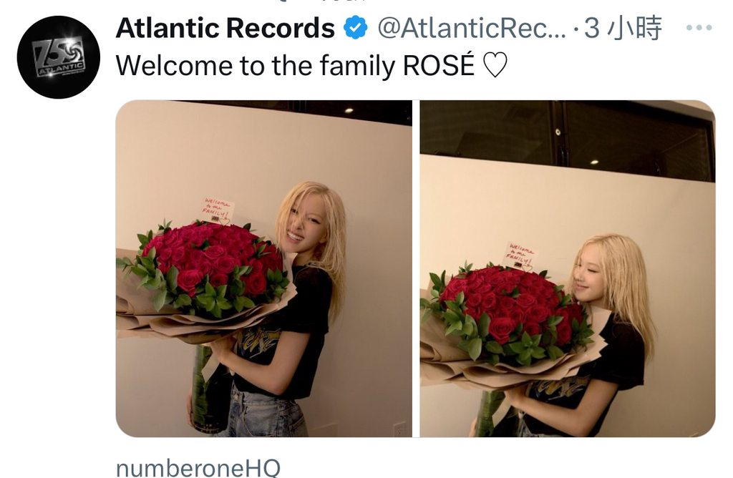Click the welcome note card in left photo
This screenshot has width=733, height=478.
[218, 210]
